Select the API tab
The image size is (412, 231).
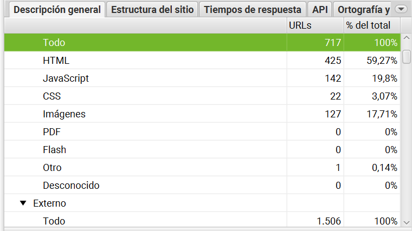pyautogui.click(x=320, y=10)
